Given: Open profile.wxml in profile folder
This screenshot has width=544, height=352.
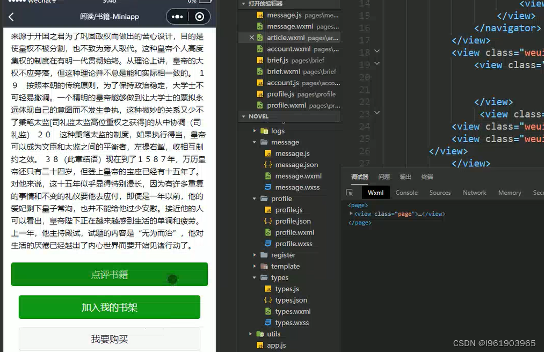Looking at the screenshot, I should [x=294, y=232].
